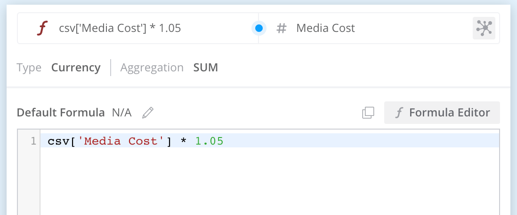Click the hash number type icon

pyautogui.click(x=282, y=29)
